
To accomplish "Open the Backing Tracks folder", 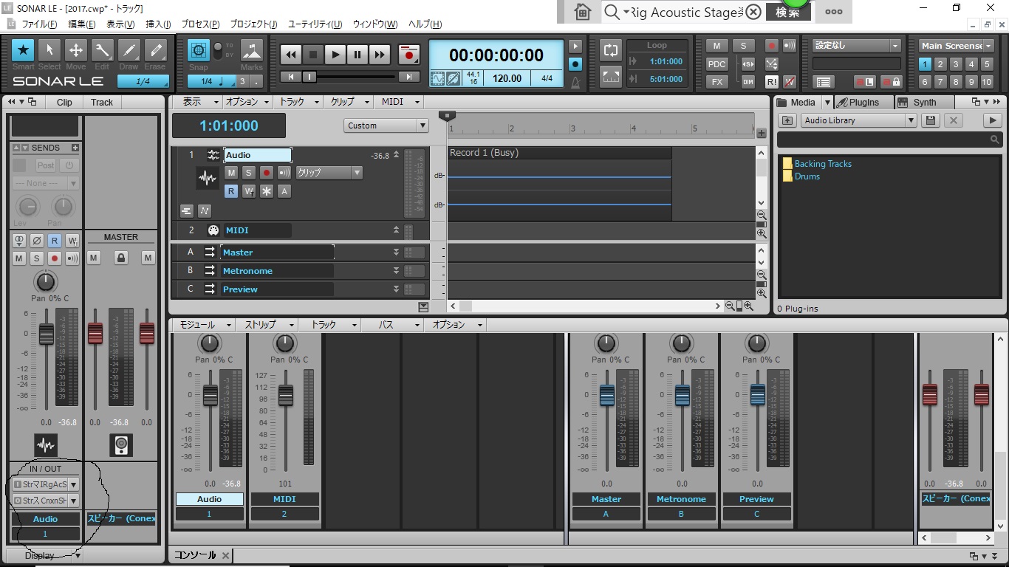I will (x=817, y=164).
